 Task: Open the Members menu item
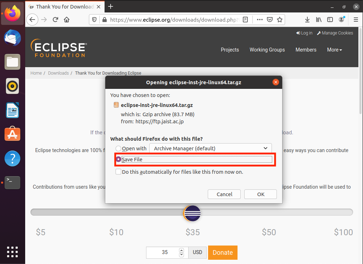coord(306,50)
